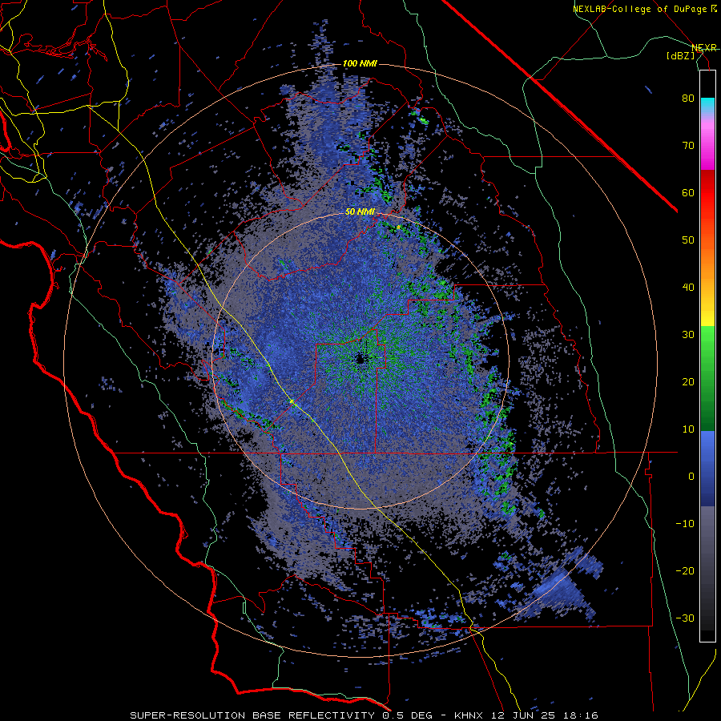
Task: Select the "10" value on the dBZ scale
Action: click(688, 429)
